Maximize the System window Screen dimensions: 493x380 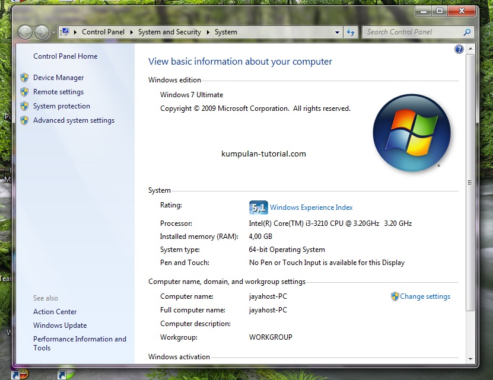(x=440, y=11)
